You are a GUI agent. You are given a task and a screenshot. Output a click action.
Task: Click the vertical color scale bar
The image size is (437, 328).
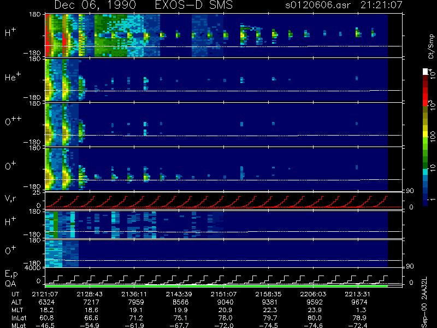(x=426, y=138)
